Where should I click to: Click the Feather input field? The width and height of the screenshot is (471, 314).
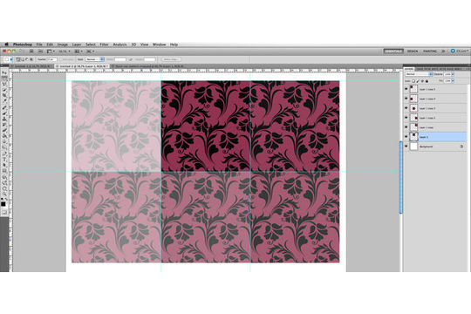coord(53,59)
